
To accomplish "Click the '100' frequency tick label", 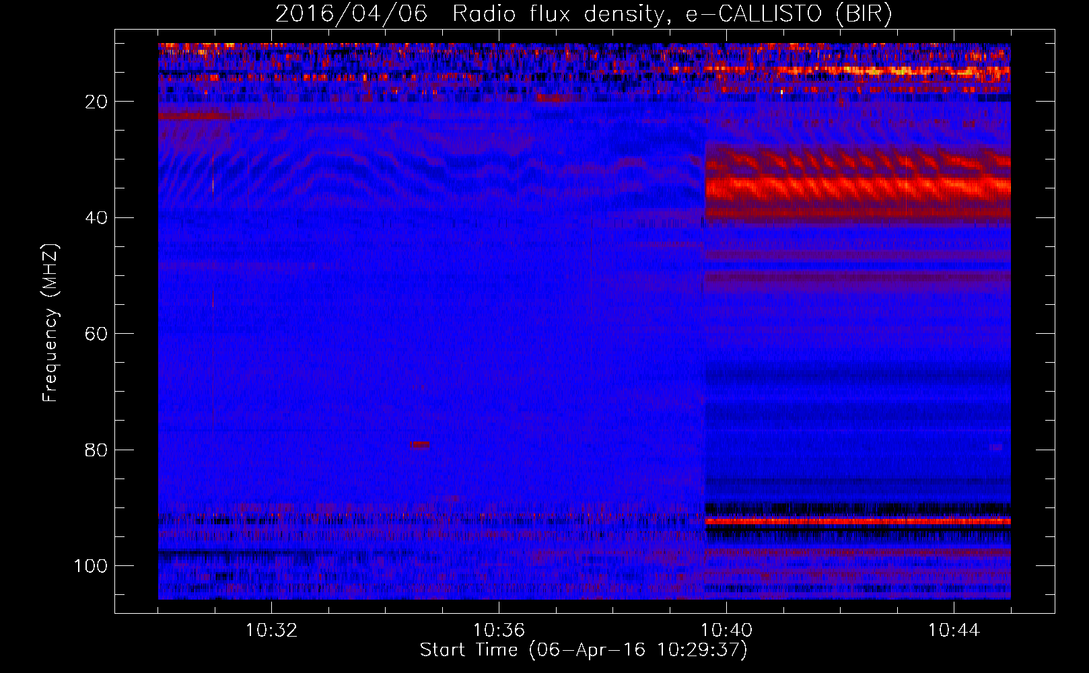I will tap(91, 566).
